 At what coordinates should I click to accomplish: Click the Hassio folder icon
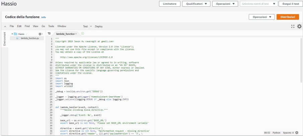coord(15,34)
